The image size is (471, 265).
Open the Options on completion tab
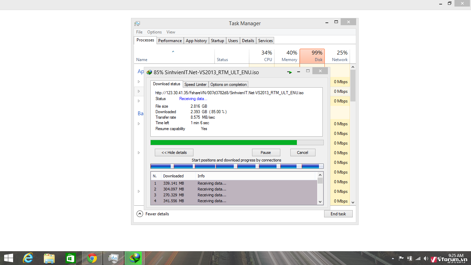pyautogui.click(x=229, y=85)
